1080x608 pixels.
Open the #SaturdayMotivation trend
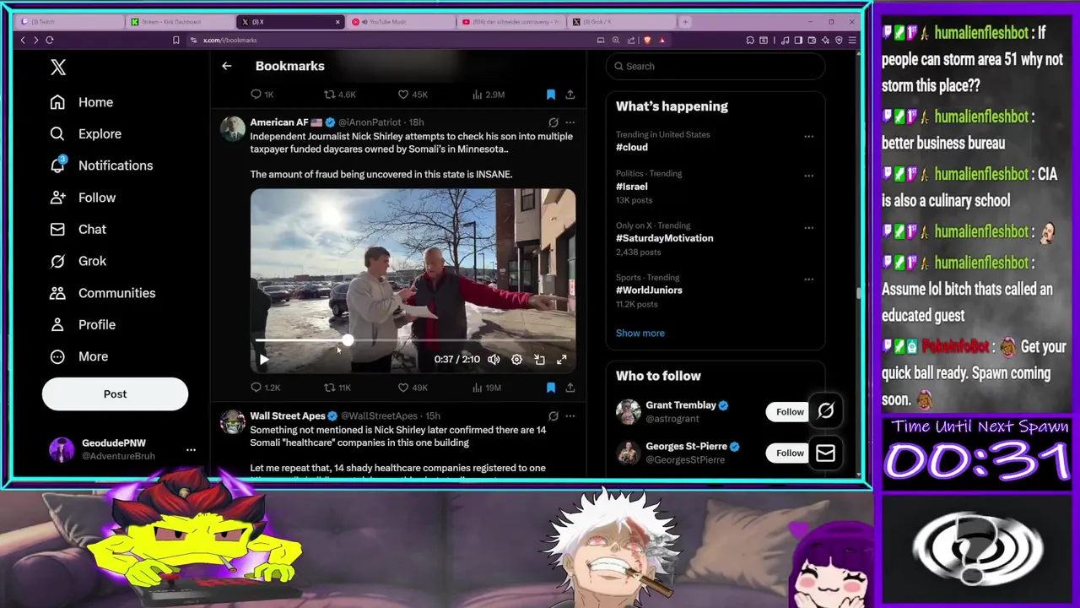pyautogui.click(x=664, y=238)
